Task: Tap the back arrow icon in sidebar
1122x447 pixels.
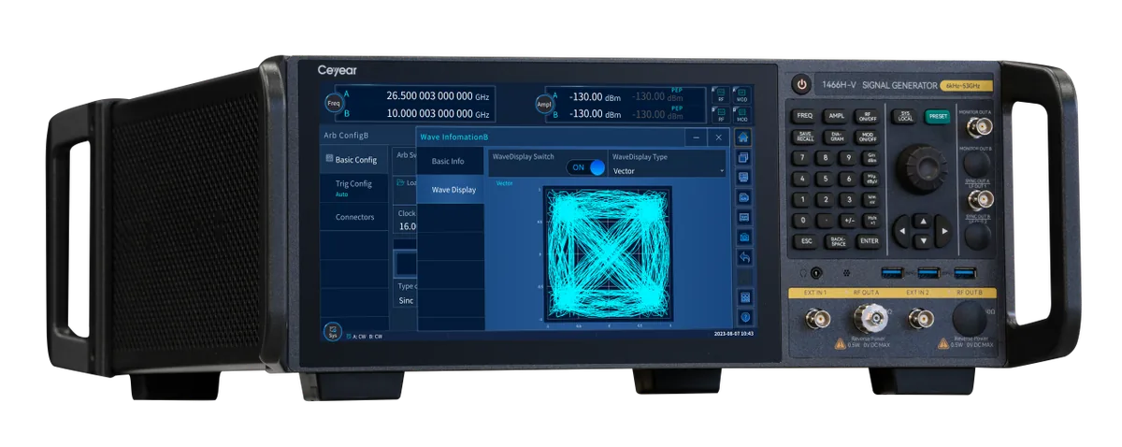Action: click(744, 257)
